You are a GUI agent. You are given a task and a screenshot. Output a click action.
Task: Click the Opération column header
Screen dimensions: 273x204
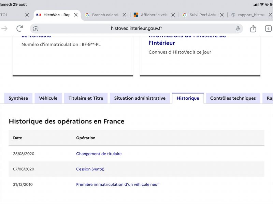86,138
